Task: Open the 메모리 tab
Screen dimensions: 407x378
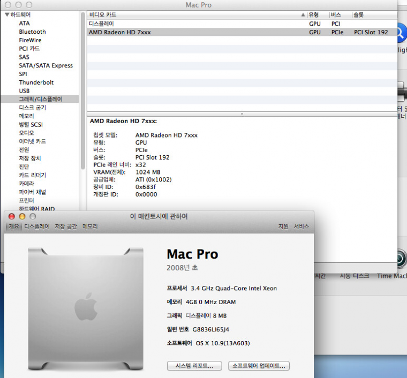Action: pyautogui.click(x=90, y=226)
